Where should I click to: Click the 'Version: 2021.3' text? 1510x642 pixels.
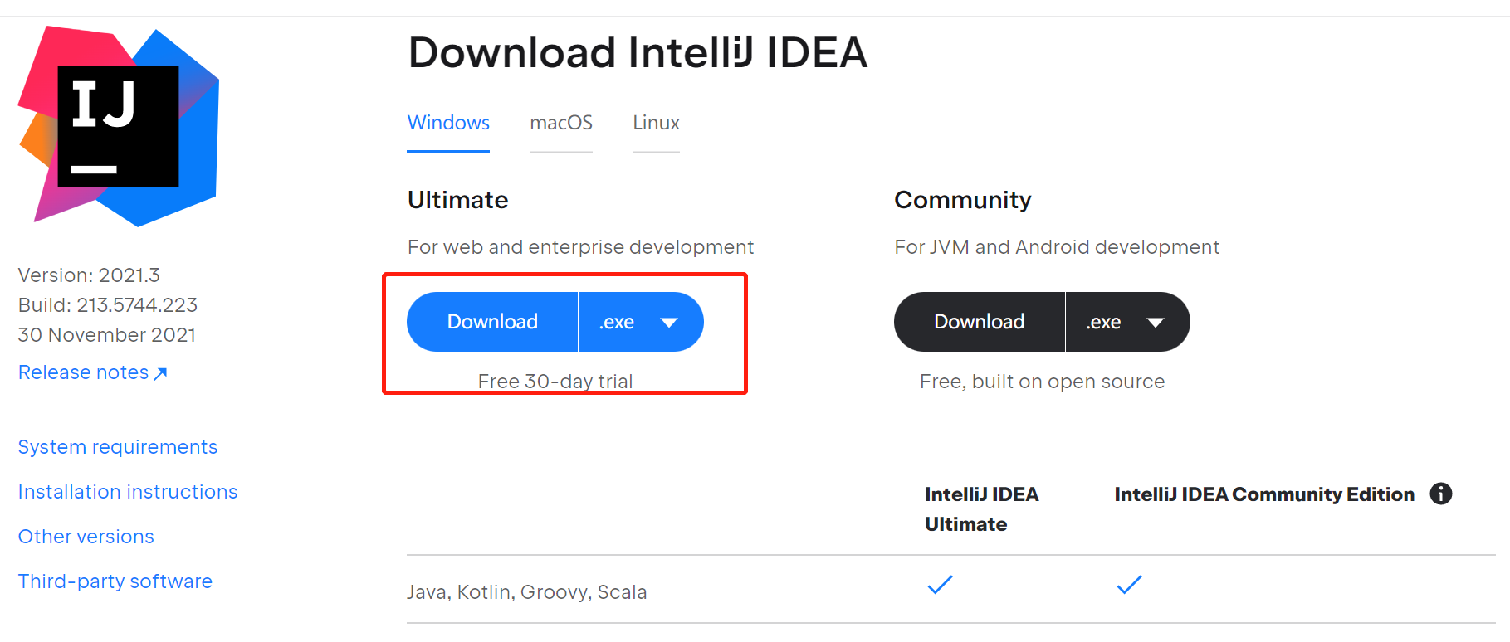pos(89,275)
